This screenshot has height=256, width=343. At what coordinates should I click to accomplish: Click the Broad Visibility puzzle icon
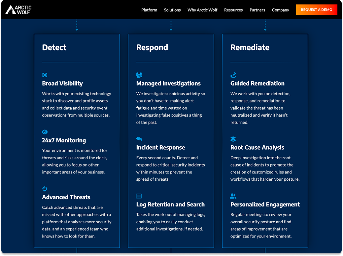[45, 75]
